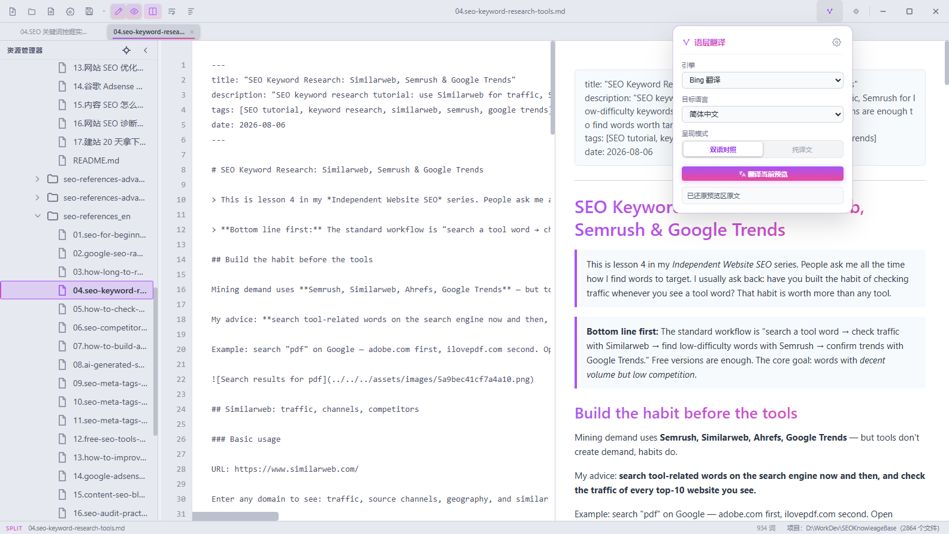
Task: Select file 04.seo-keyword-r... in tree
Action: coord(77,290)
